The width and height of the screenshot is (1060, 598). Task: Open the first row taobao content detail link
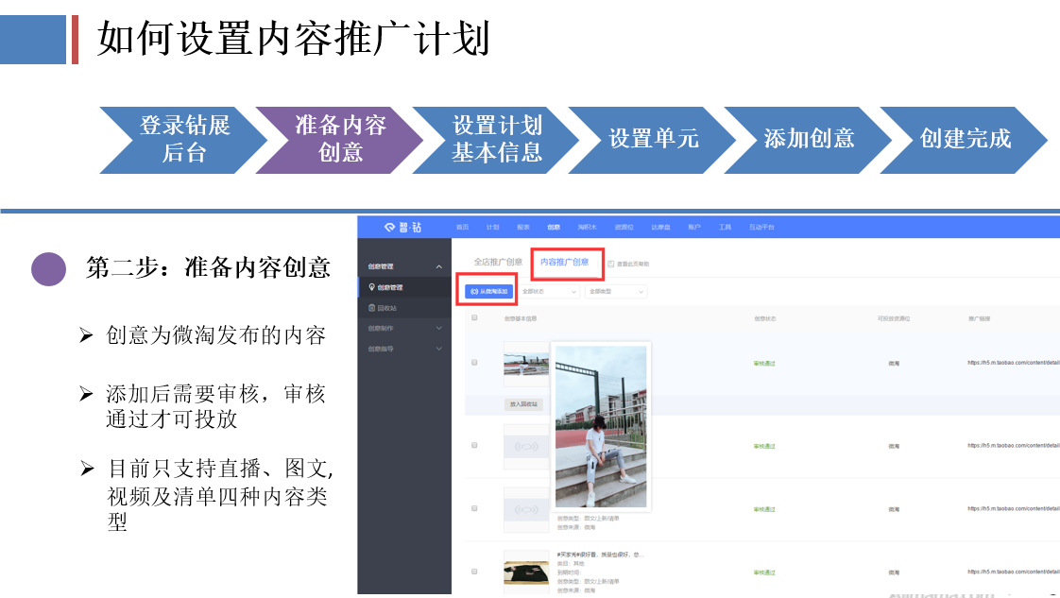coord(1014,363)
